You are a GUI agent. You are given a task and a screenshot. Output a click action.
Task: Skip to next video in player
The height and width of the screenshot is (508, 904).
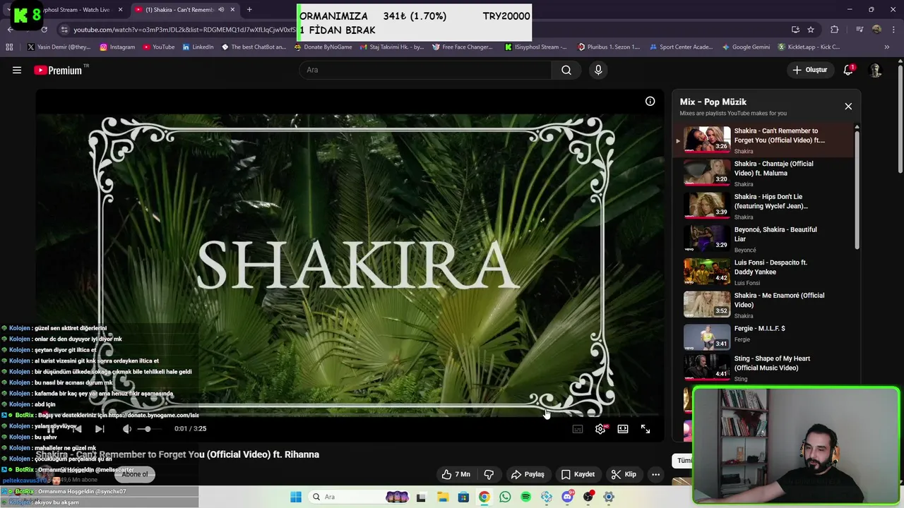pyautogui.click(x=100, y=428)
